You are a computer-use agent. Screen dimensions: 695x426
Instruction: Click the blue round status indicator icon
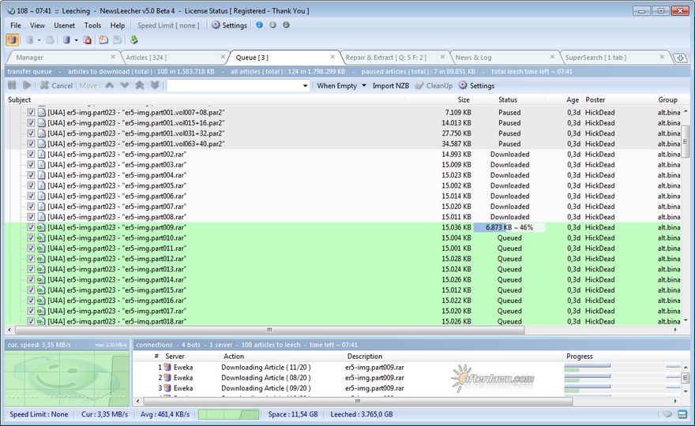click(259, 25)
